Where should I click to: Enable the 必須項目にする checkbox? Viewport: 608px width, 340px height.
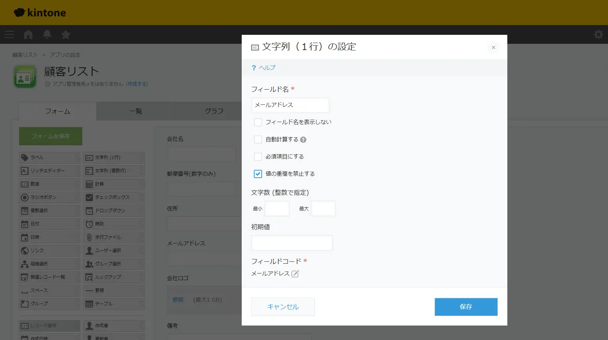pyautogui.click(x=258, y=157)
